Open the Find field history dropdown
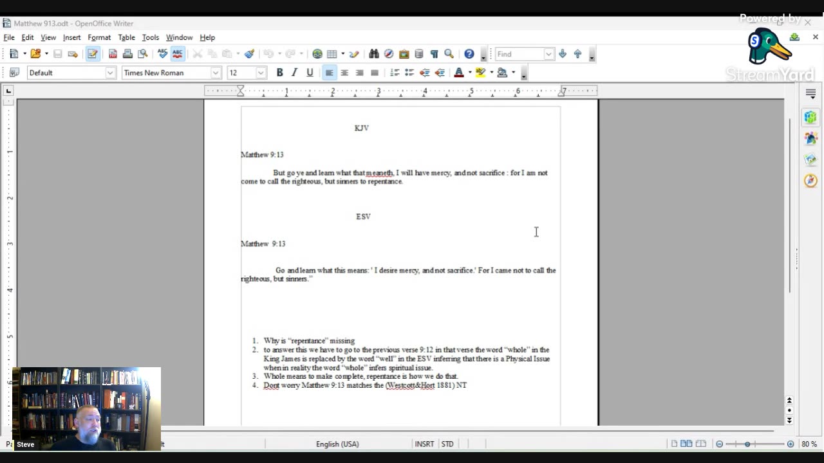 (x=548, y=54)
